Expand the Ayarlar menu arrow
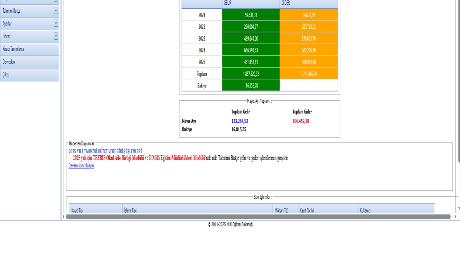This screenshot has height=258, width=460. (56, 24)
